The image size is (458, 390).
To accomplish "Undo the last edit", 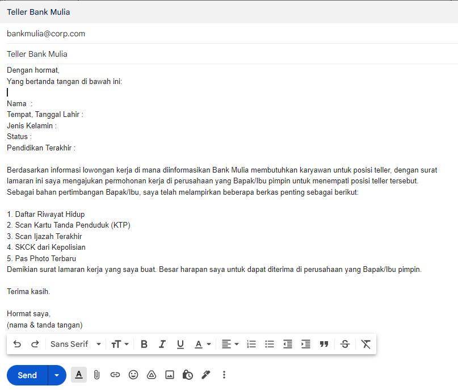I will (17, 344).
